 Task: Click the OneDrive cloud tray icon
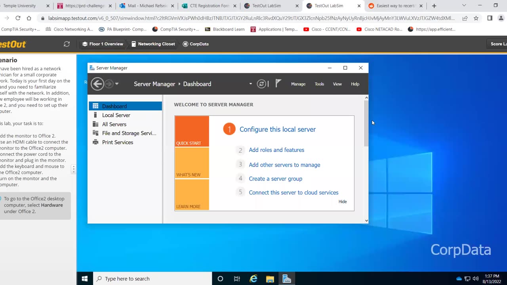click(459, 279)
